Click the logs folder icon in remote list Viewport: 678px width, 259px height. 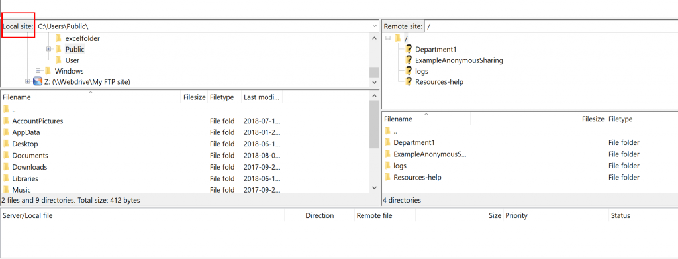tap(387, 165)
